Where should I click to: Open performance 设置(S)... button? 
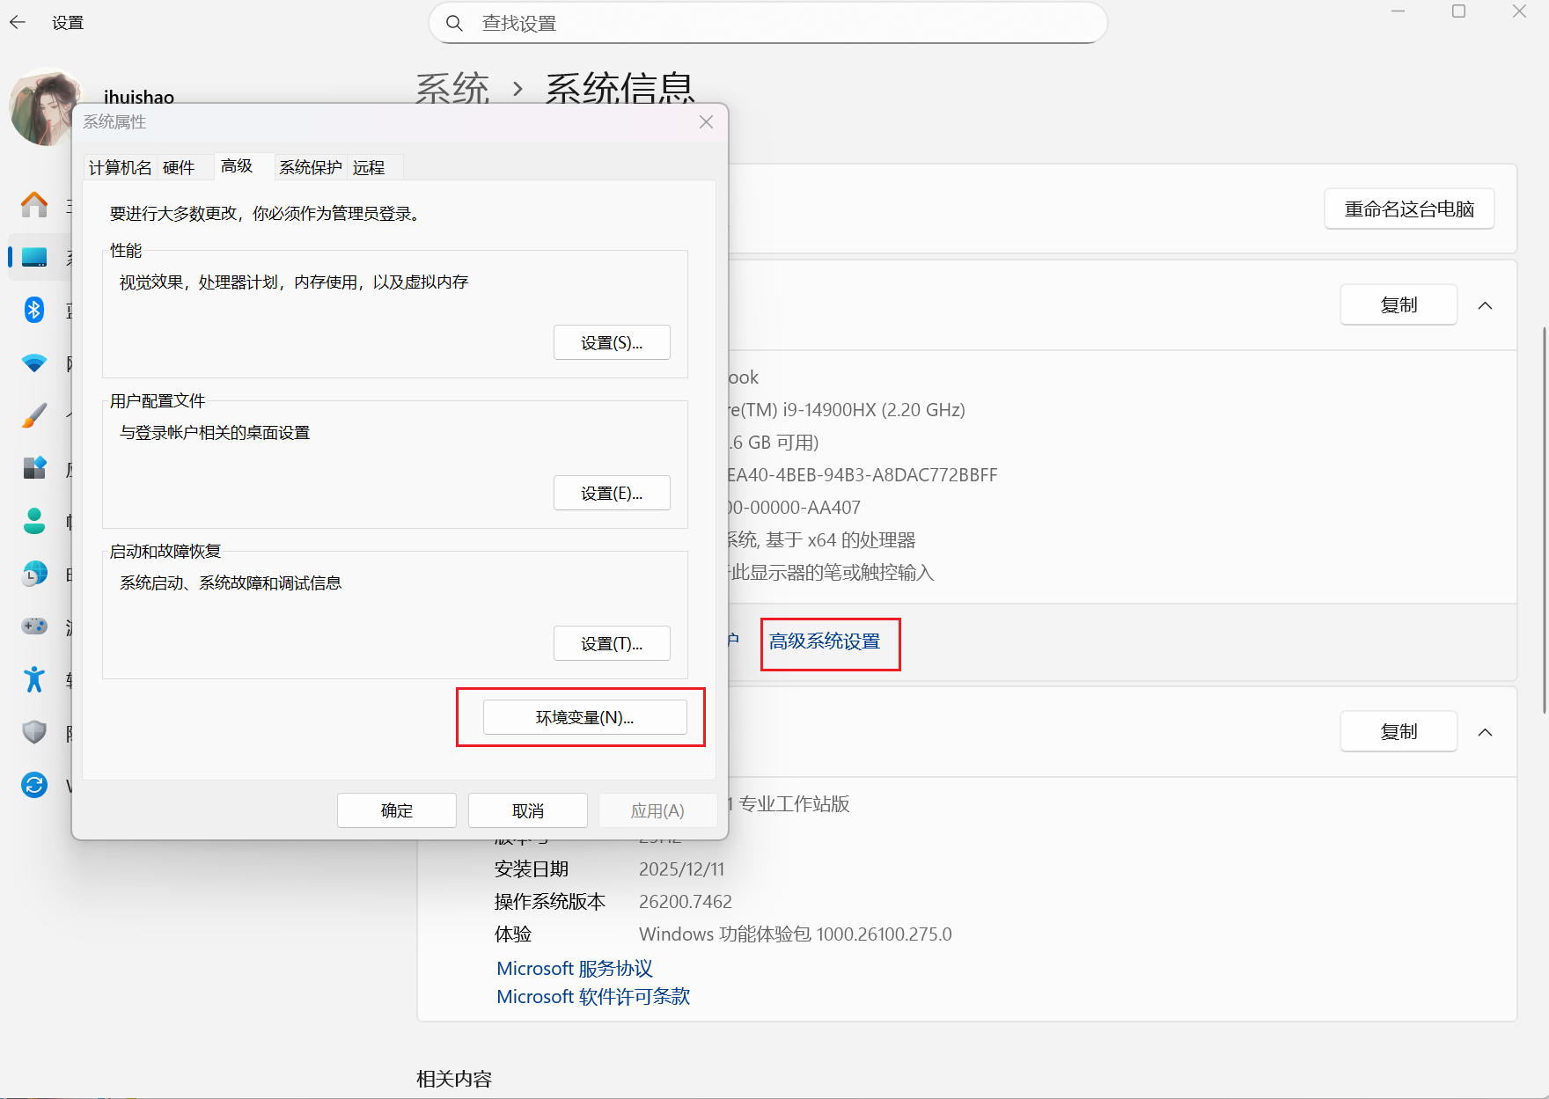pos(612,342)
